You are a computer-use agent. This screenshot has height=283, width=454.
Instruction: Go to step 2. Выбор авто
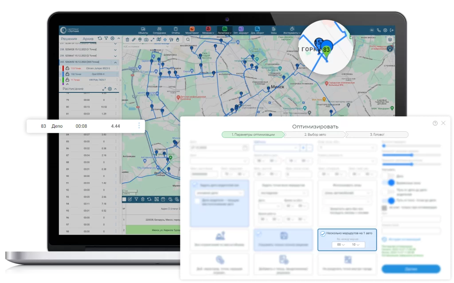coord(315,134)
